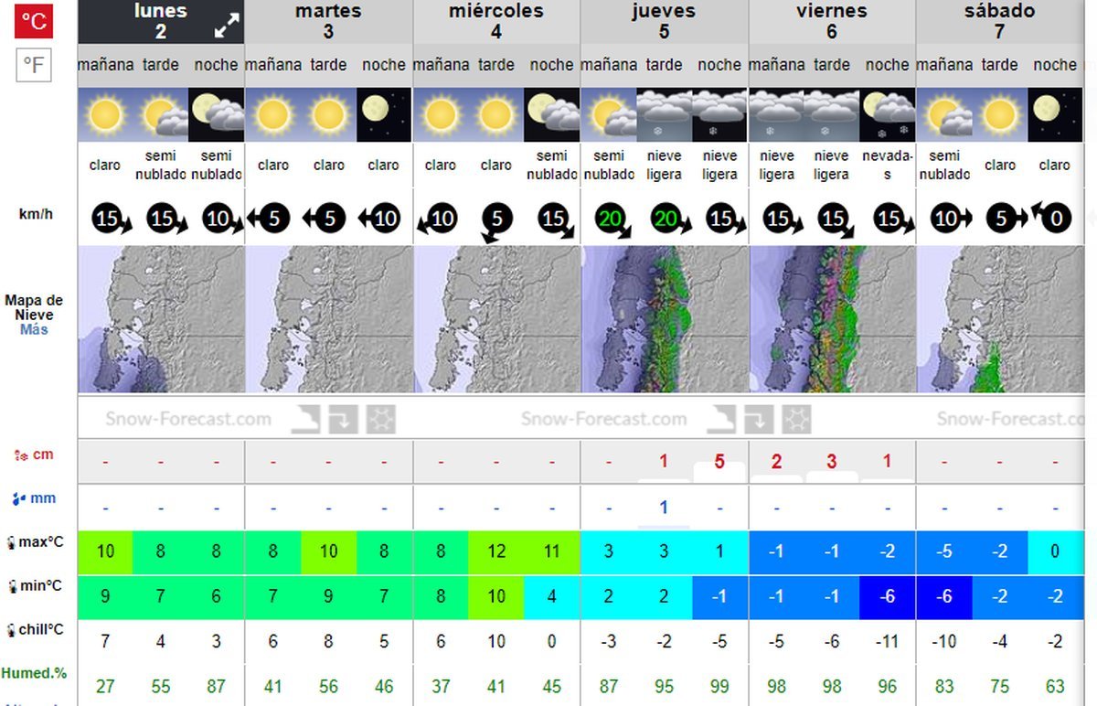The width and height of the screenshot is (1097, 706).
Task: Click the chill -11 value for viernes noche
Action: 888,641
